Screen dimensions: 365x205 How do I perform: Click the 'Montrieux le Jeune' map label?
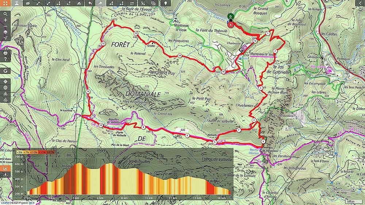(x=263, y=54)
